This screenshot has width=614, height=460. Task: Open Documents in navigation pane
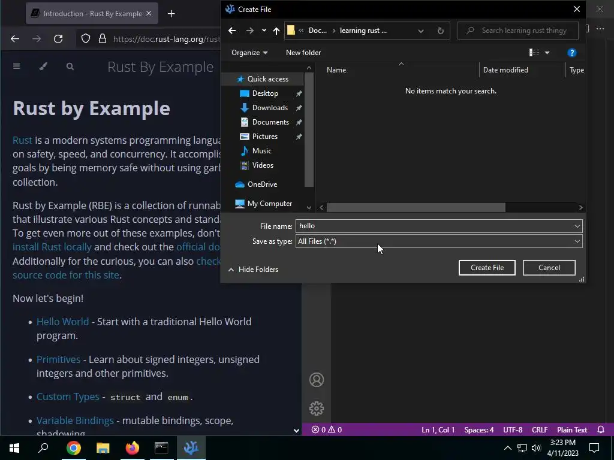coord(270,122)
